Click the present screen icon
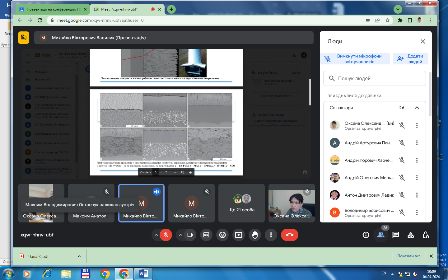This screenshot has height=280, width=448. [239, 235]
